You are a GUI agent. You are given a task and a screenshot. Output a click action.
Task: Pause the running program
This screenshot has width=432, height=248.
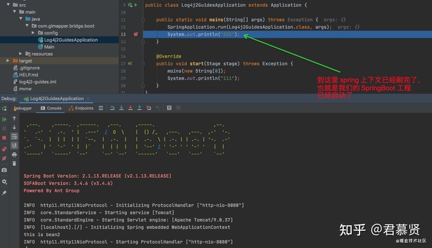tap(4, 128)
